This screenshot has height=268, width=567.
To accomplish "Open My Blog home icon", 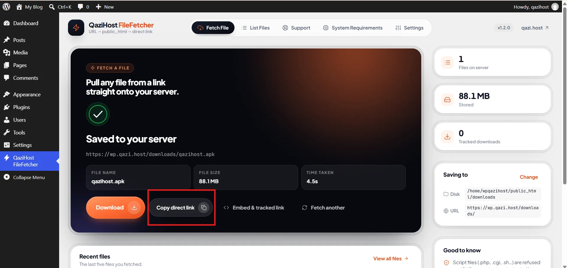I will pyautogui.click(x=19, y=7).
